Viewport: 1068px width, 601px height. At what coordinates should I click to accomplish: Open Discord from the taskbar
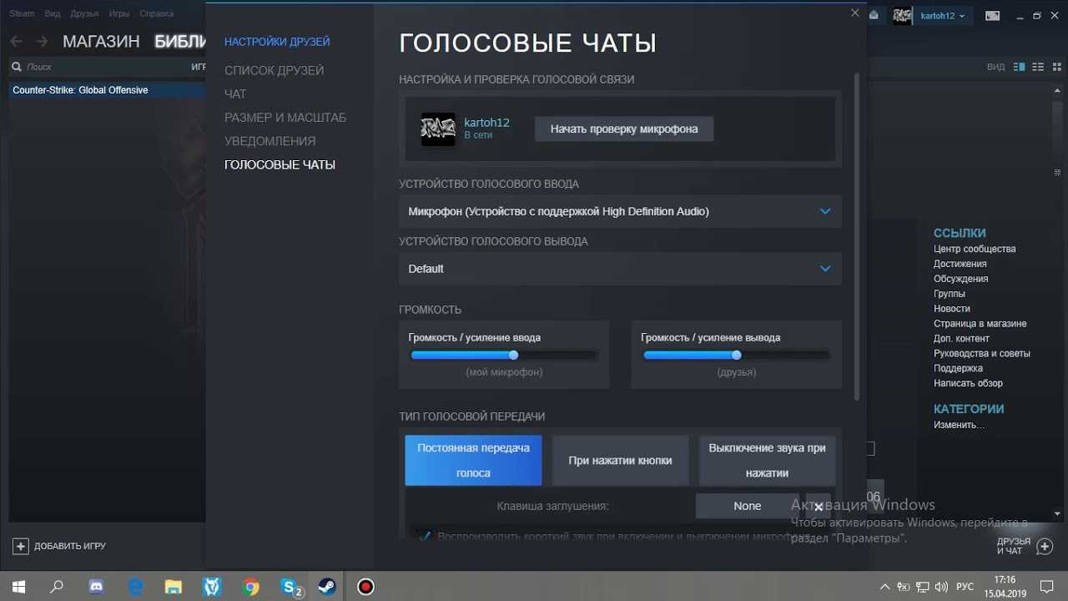point(95,587)
